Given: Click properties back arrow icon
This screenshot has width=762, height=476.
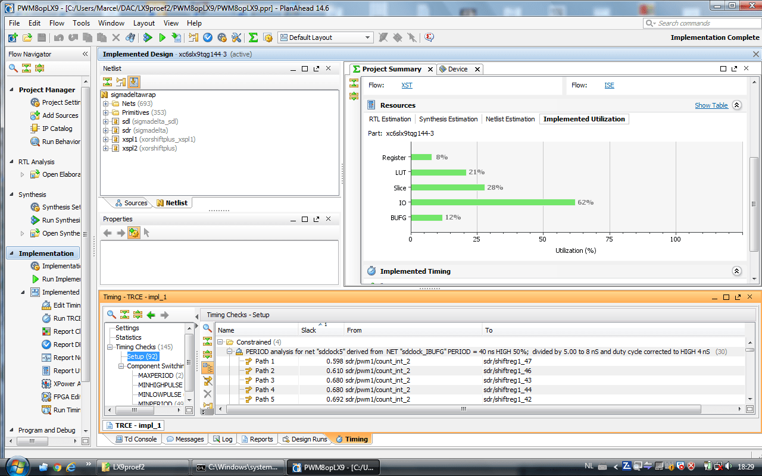Looking at the screenshot, I should point(108,233).
